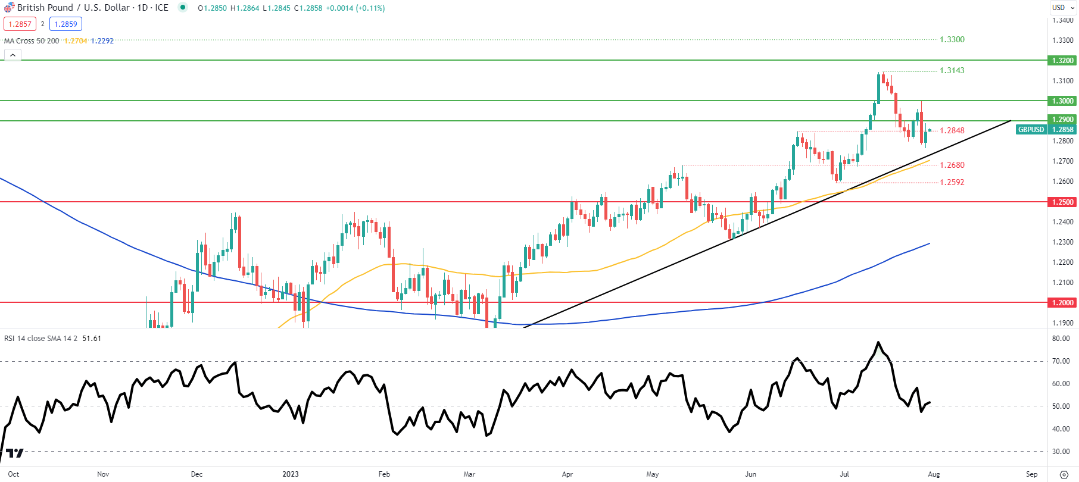Select the 1.2592 level text
Viewport: 1079px width, 482px height.
952,183
